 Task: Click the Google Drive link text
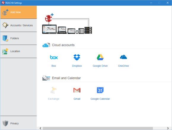coord(100,66)
